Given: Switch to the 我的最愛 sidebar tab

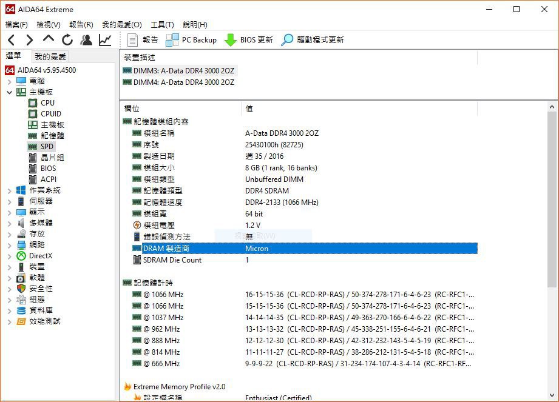Looking at the screenshot, I should 50,56.
